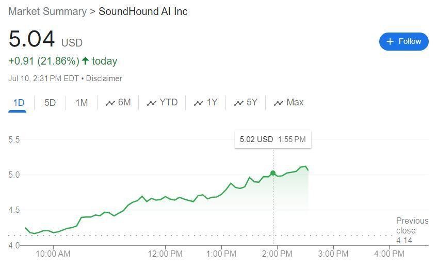This screenshot has height=267, width=437.
Task: Select the 1D time range tab
Action: [19, 103]
